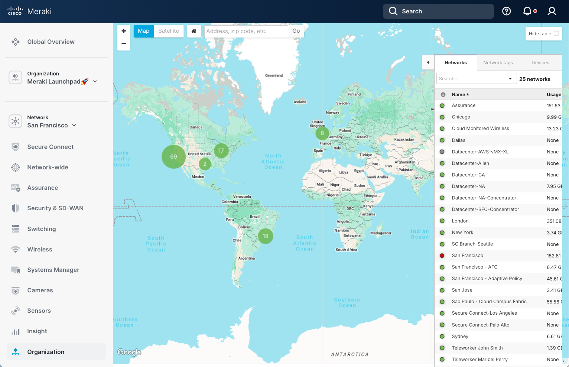Open the Assurance section

42,188
